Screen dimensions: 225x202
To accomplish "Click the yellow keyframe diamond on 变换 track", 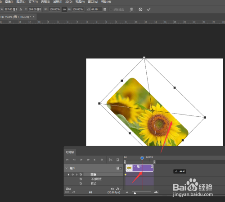I will pos(126,174).
